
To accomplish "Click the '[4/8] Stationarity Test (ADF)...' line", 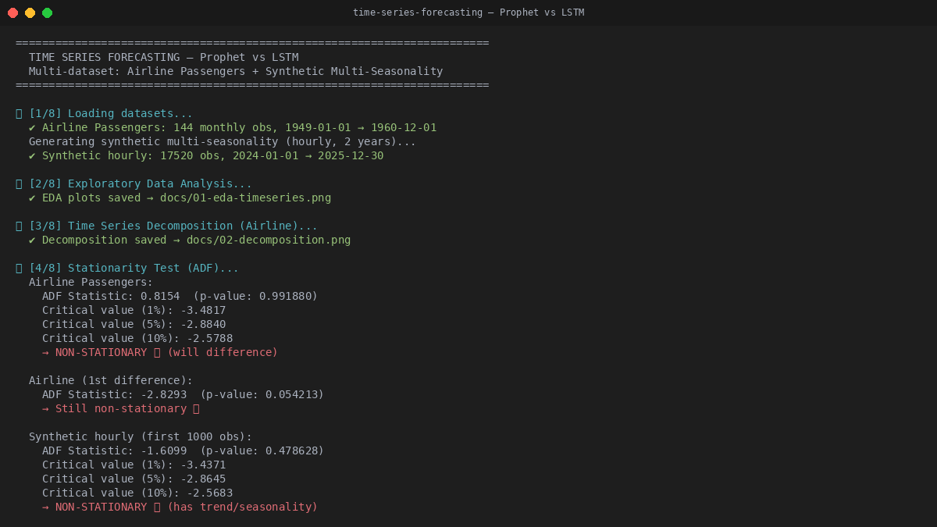I will tap(127, 268).
